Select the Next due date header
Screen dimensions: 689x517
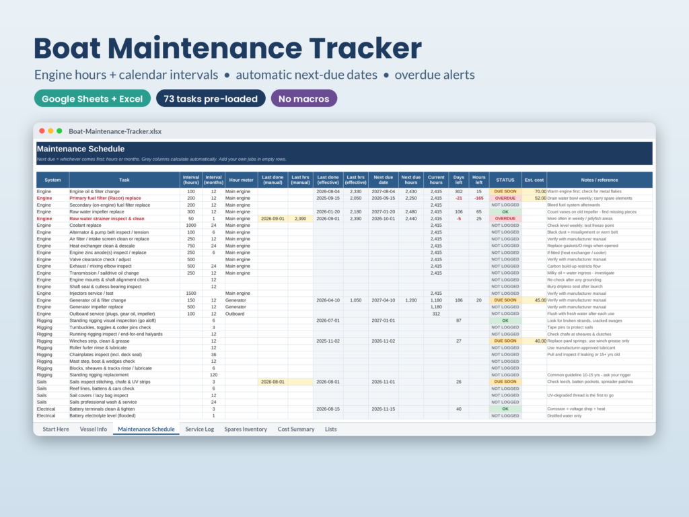pos(383,180)
